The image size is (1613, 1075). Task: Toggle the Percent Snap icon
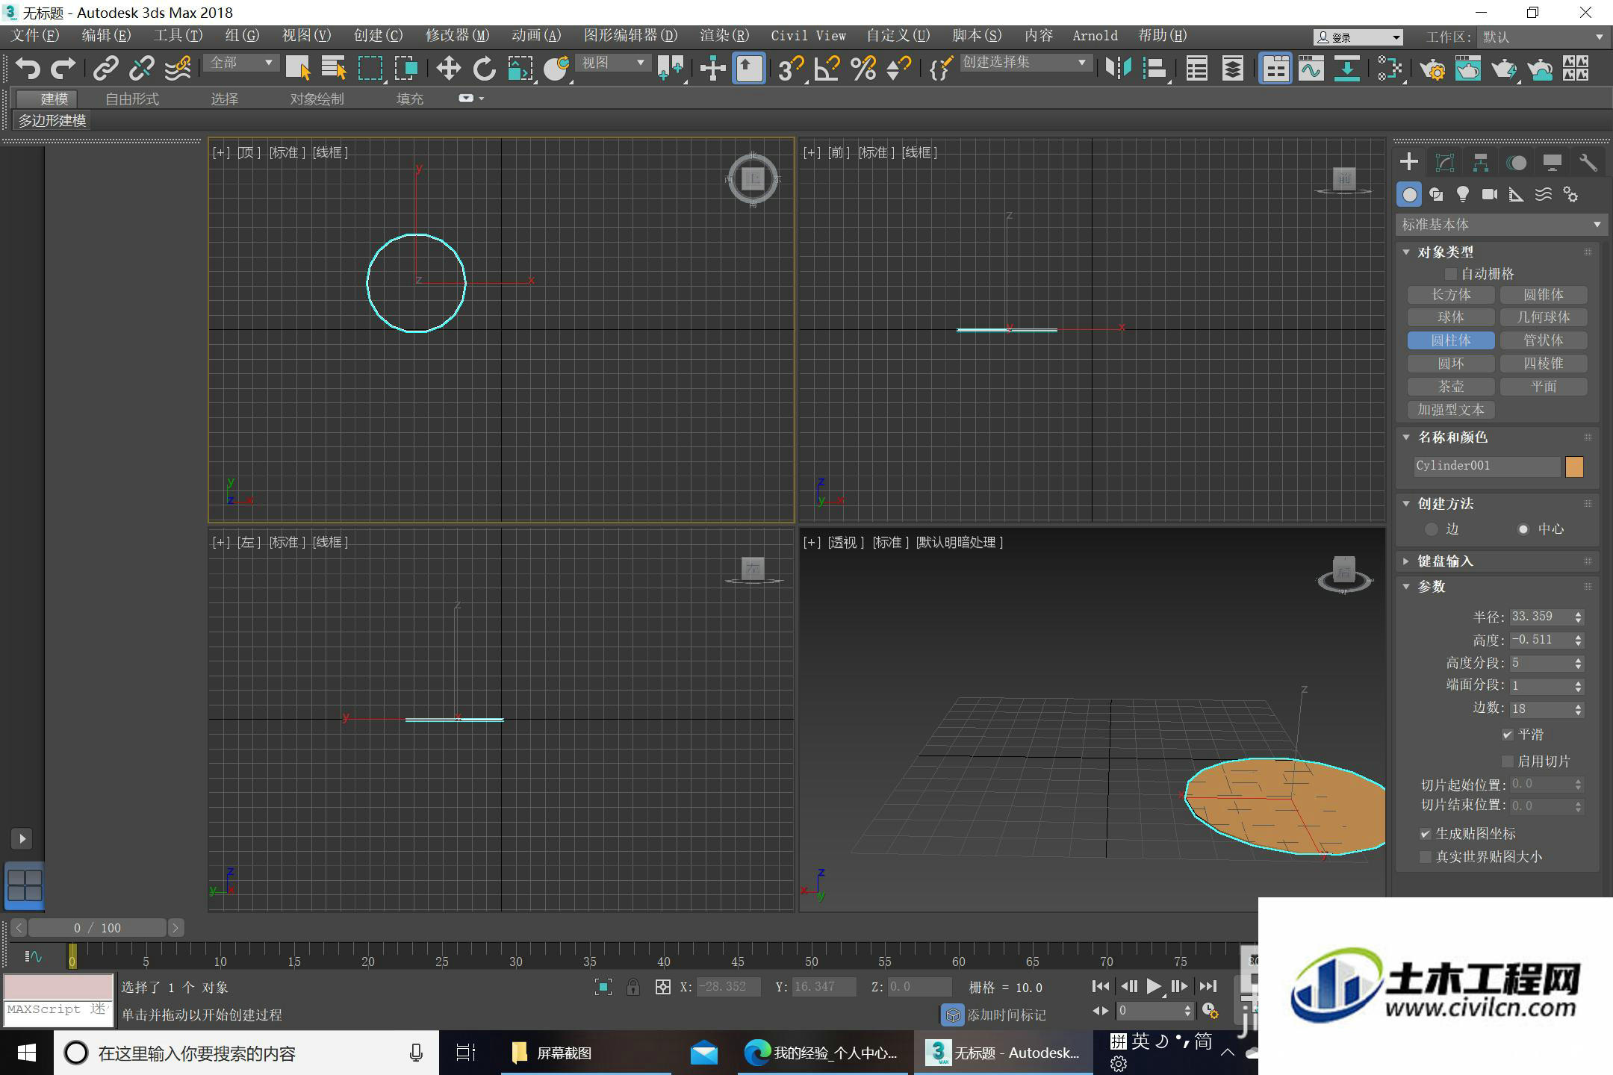863,68
